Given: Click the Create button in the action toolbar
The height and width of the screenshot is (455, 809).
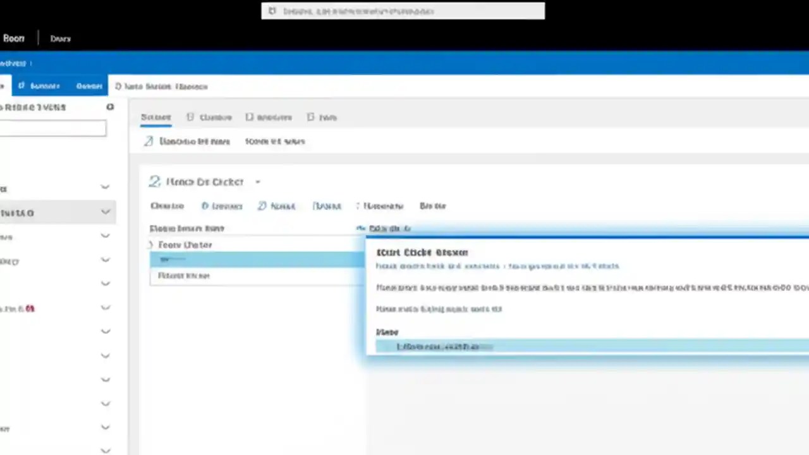Looking at the screenshot, I should [167, 205].
